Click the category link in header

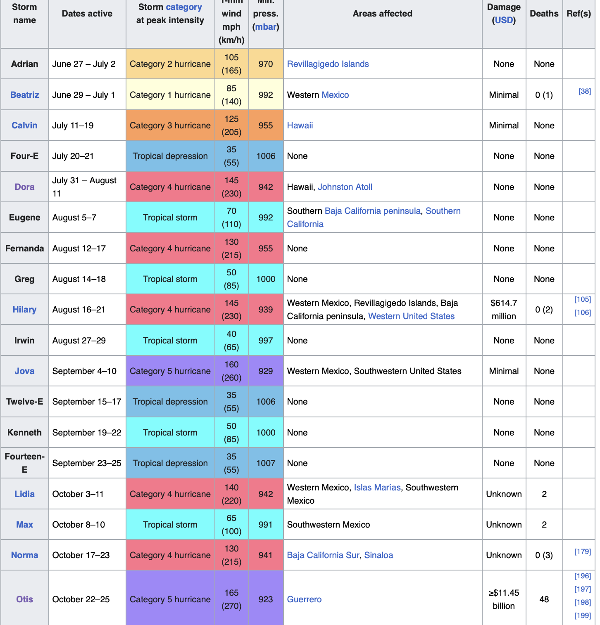coord(184,7)
